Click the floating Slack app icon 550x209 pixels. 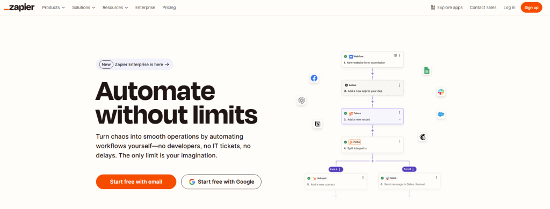coord(441,92)
